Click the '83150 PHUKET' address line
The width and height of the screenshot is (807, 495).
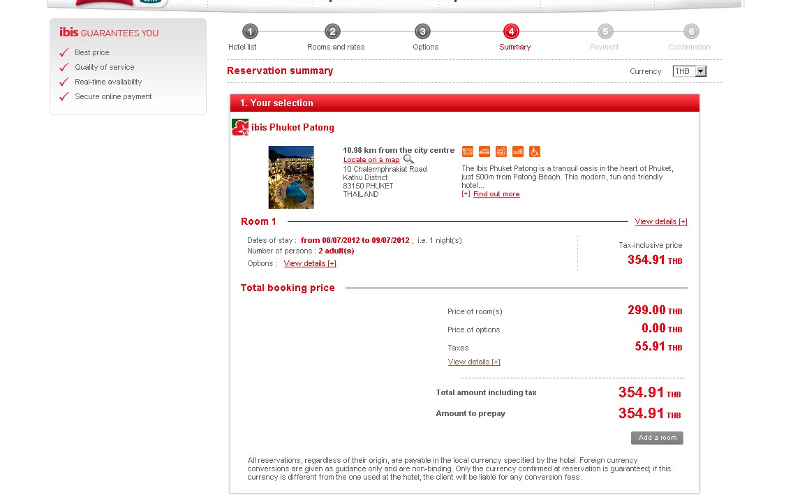[368, 186]
